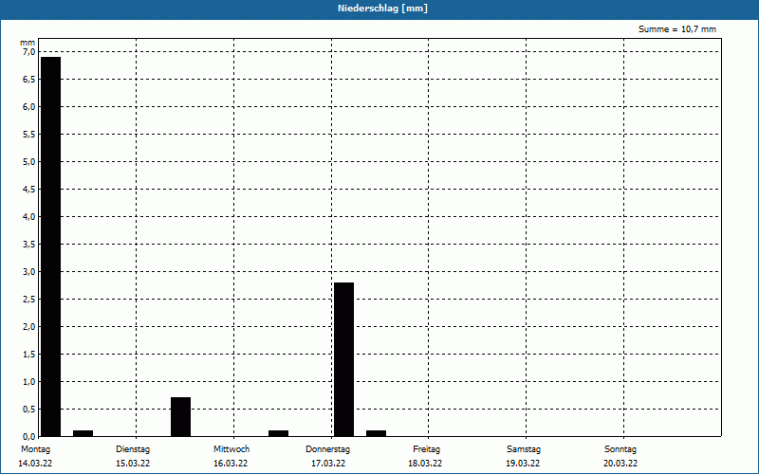Click the date 20.03.22
The height and width of the screenshot is (474, 759).
click(x=620, y=464)
